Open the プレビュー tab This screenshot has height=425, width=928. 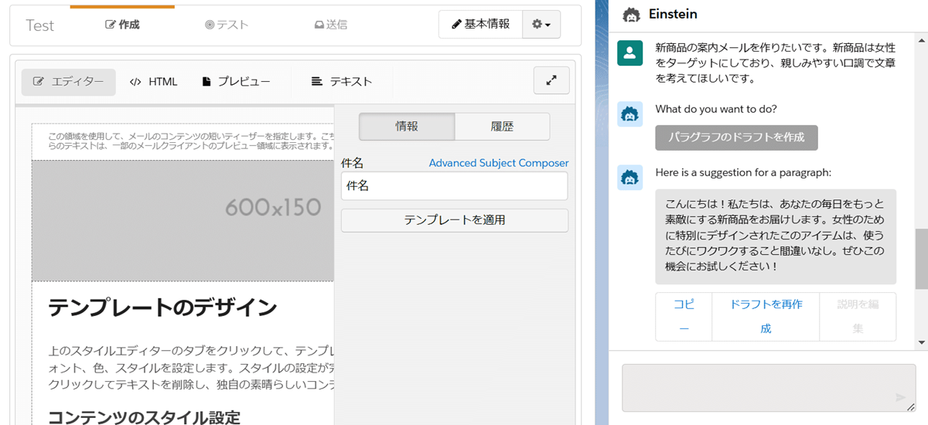coord(236,82)
